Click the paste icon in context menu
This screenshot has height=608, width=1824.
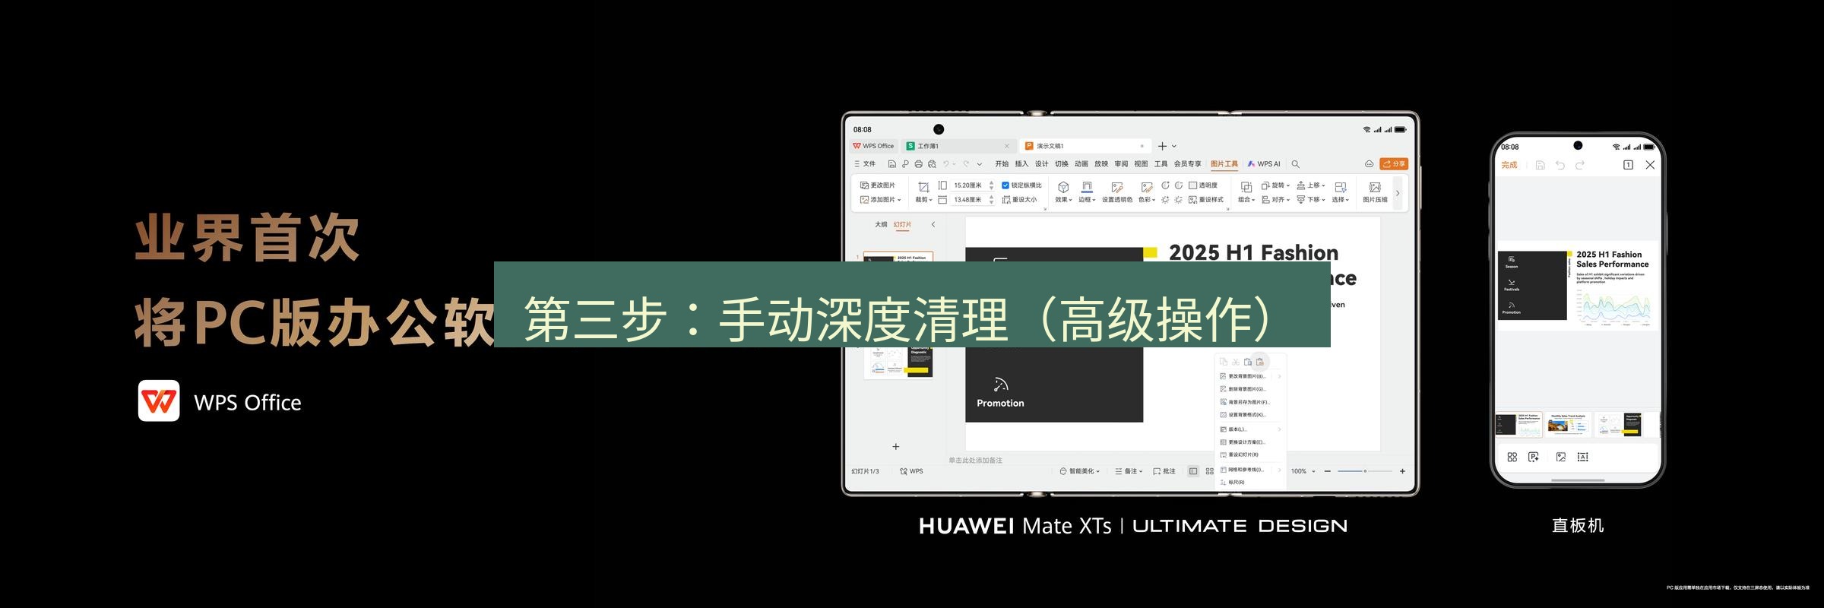[x=1248, y=363]
